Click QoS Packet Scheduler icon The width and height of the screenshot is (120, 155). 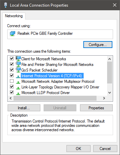[18, 70]
